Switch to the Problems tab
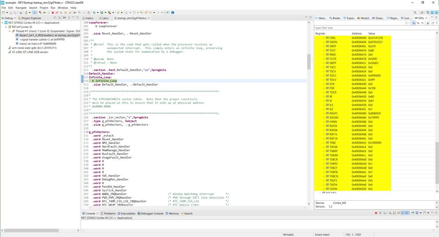 point(108,213)
